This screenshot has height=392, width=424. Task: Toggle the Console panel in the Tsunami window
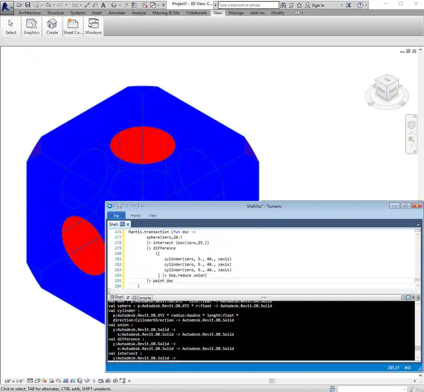[142, 297]
